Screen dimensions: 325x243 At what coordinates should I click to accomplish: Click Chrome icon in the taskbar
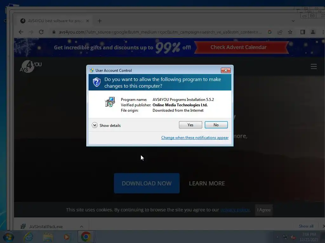point(86,237)
